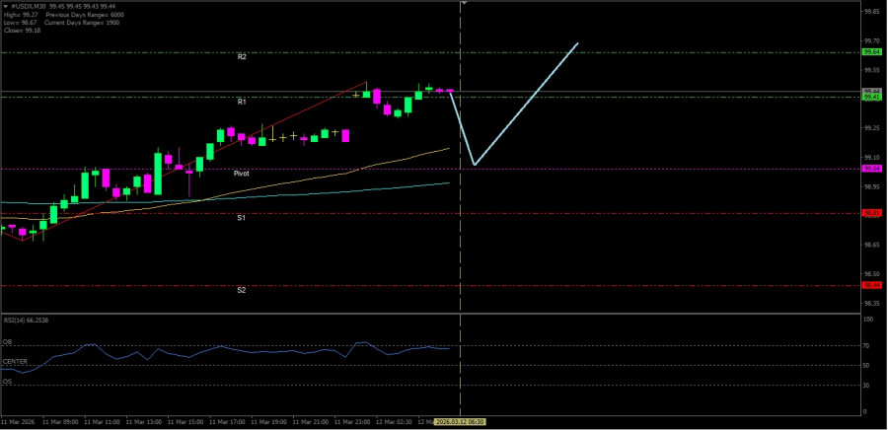Viewport: 888px width, 430px height.
Task: Select the RSI(14) indicator label
Action: pos(27,321)
